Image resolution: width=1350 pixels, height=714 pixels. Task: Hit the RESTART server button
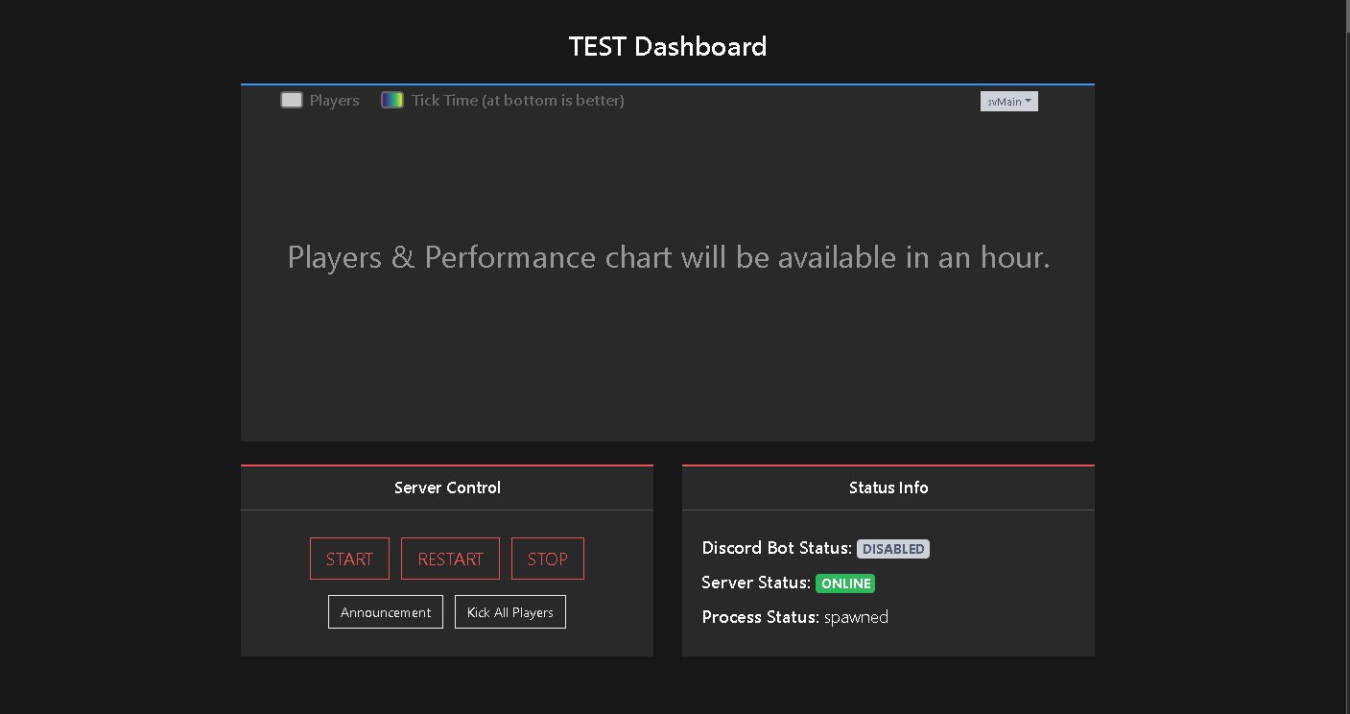(450, 559)
